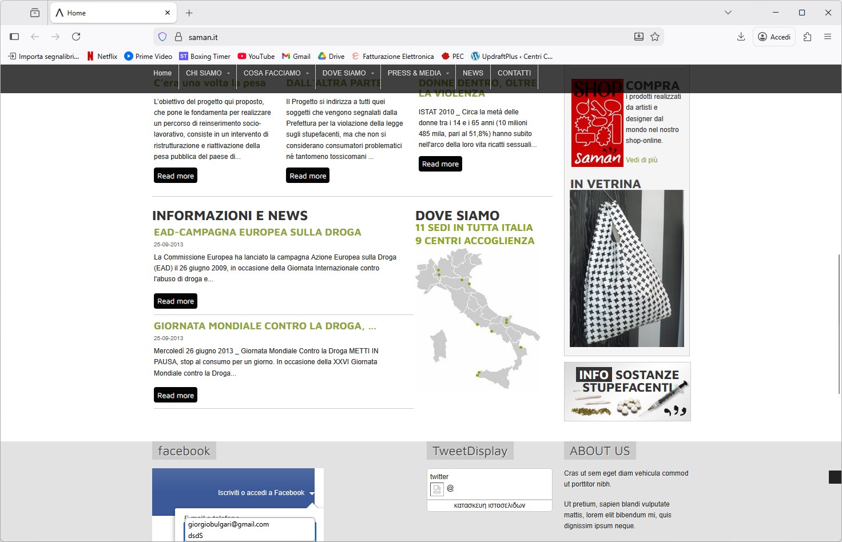Open the YouTube bookmark icon
The height and width of the screenshot is (542, 842).
[x=241, y=56]
